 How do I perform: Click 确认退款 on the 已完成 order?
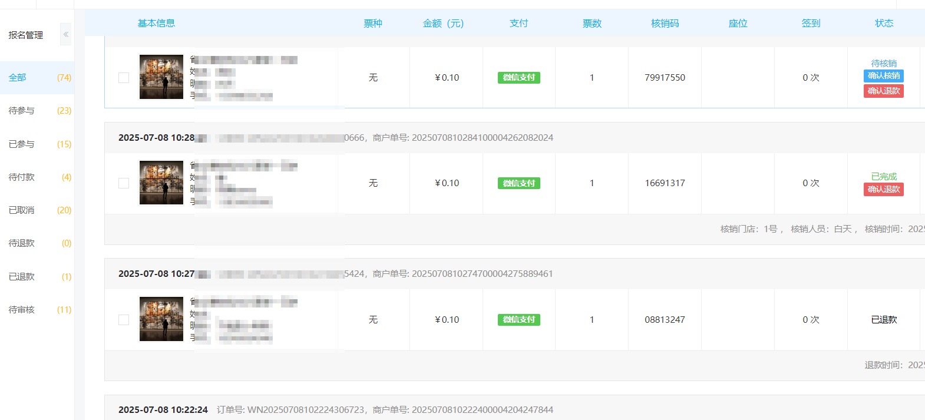883,190
